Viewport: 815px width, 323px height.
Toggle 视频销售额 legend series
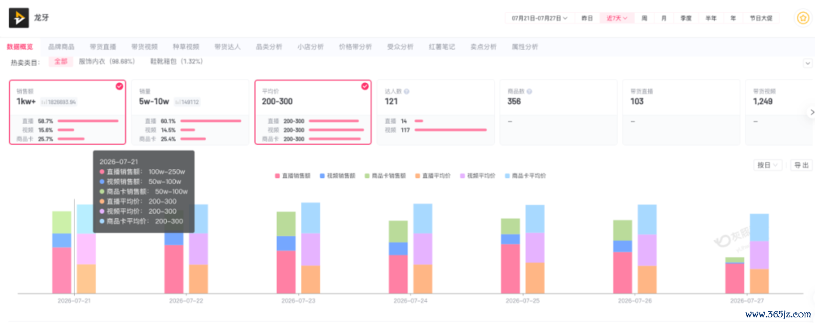click(337, 176)
